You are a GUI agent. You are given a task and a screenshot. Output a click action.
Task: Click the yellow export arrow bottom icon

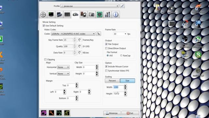coord(67,113)
